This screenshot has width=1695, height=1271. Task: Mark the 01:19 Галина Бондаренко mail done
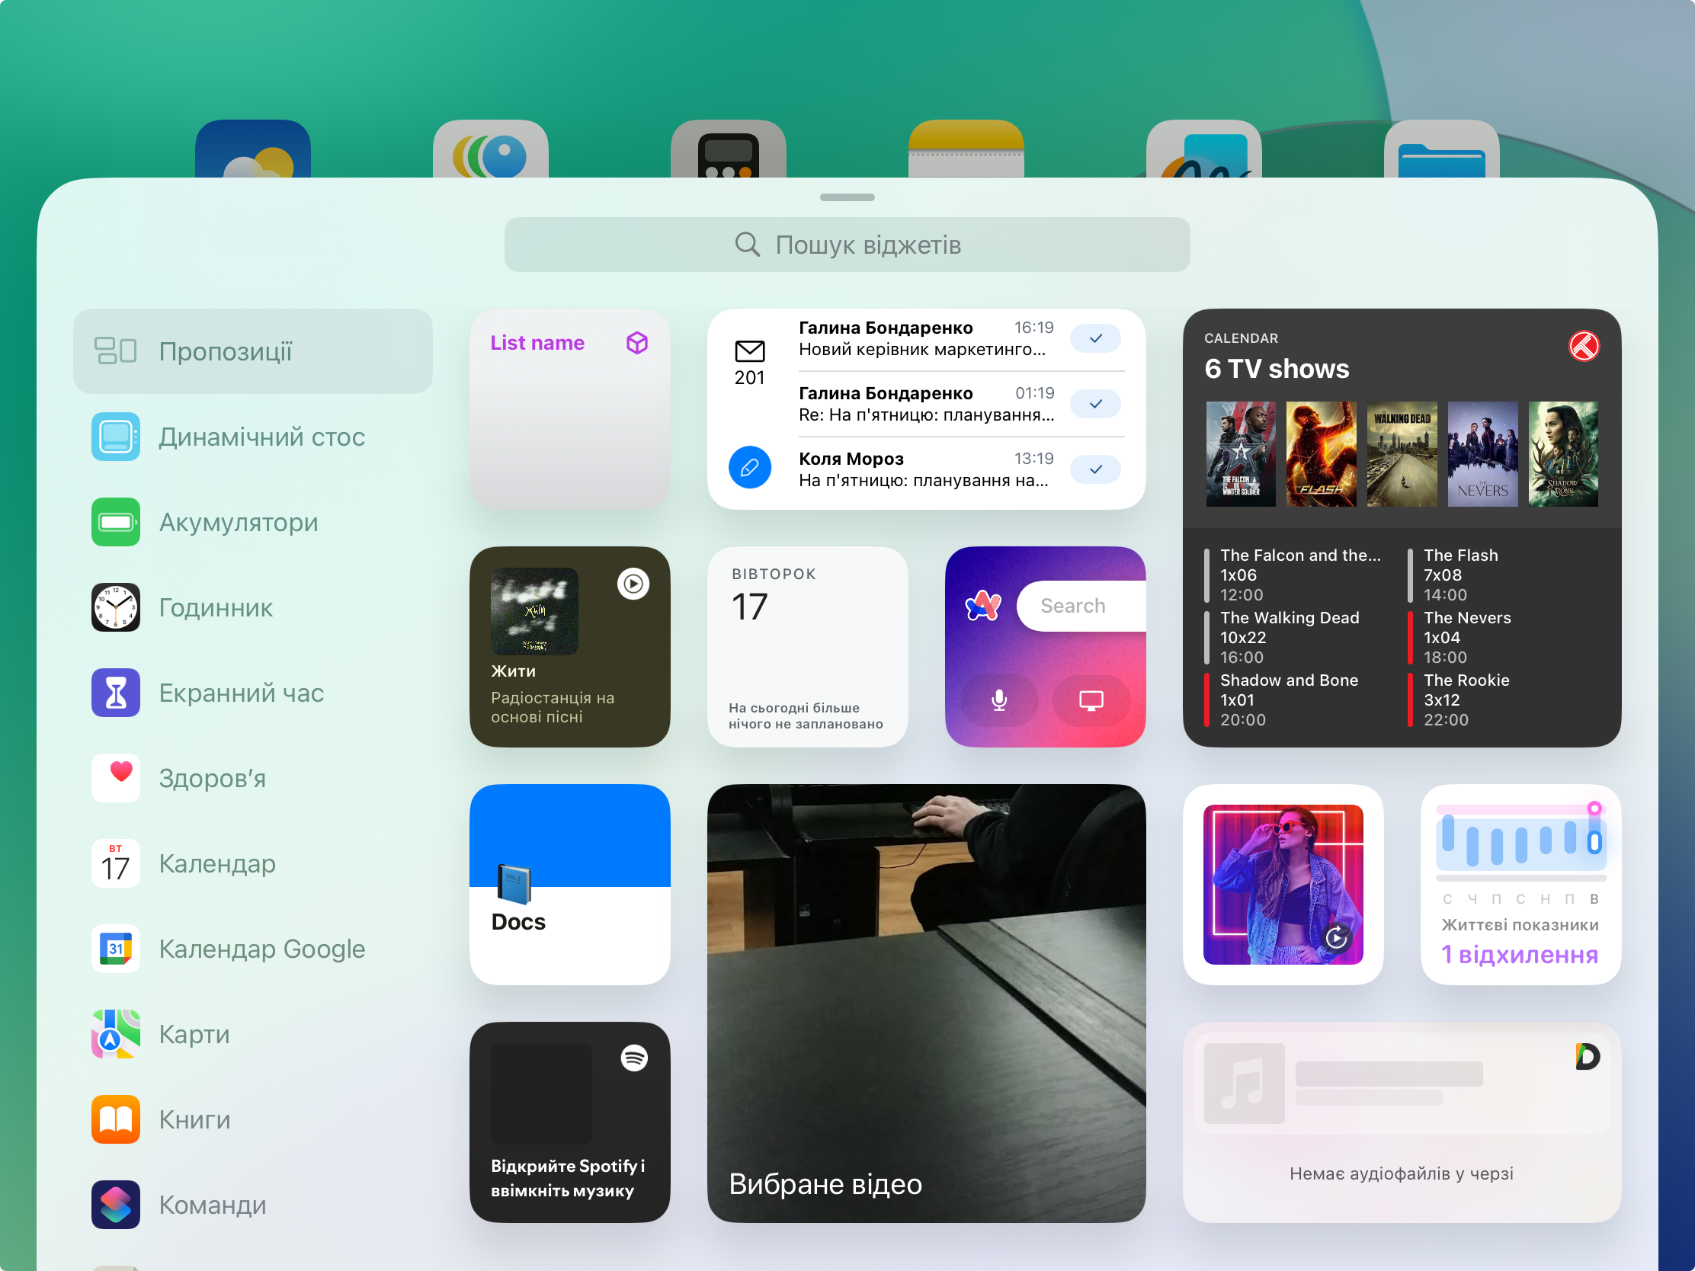click(x=1096, y=404)
